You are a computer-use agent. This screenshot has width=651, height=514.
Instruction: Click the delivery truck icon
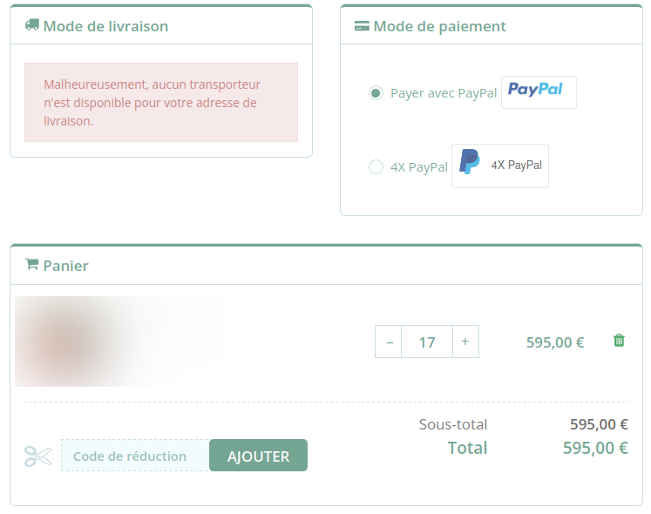pyautogui.click(x=32, y=25)
